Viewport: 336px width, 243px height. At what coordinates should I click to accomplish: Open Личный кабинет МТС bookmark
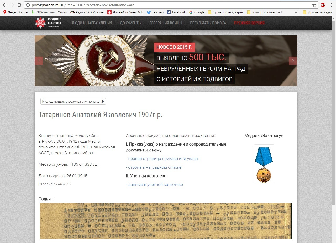125,12
